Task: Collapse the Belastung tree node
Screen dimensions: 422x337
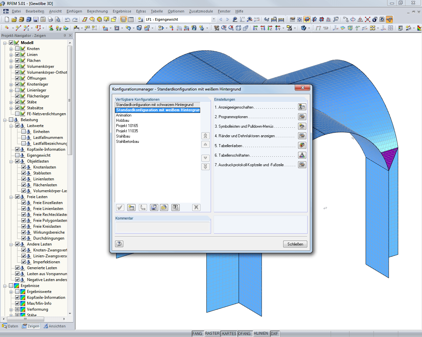Action: (x=5, y=120)
